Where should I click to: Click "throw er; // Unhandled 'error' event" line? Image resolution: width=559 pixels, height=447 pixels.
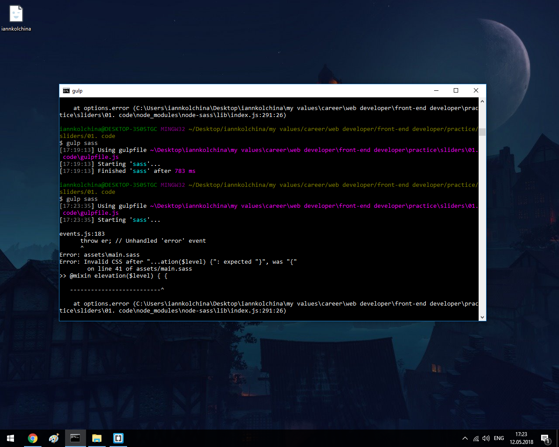pos(143,241)
